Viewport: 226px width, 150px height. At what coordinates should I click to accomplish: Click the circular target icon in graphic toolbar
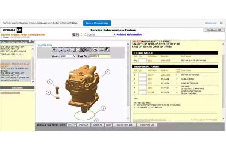pos(90,49)
